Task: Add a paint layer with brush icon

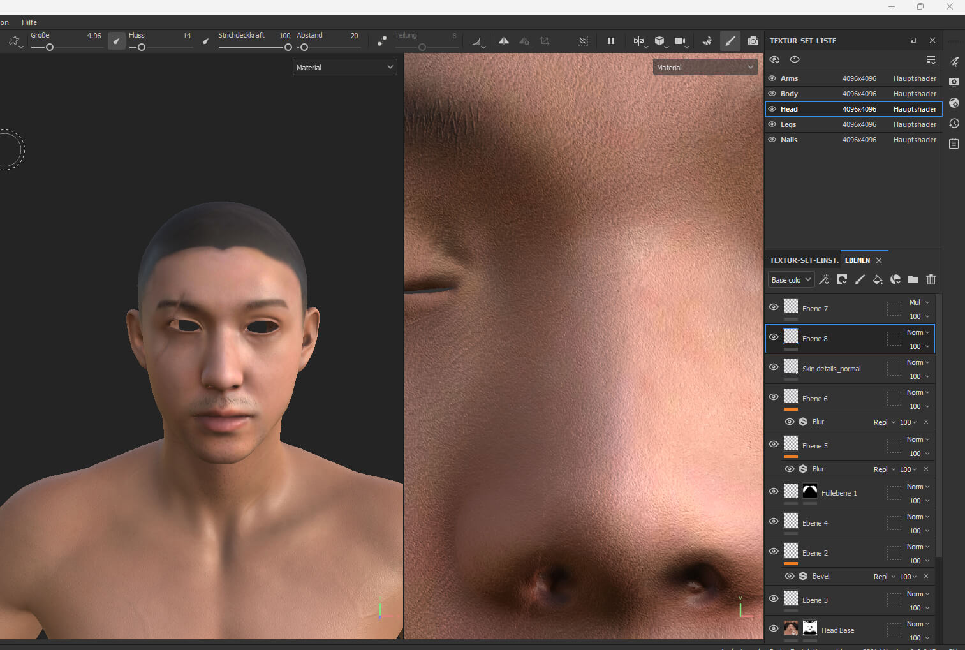Action: [x=860, y=279]
